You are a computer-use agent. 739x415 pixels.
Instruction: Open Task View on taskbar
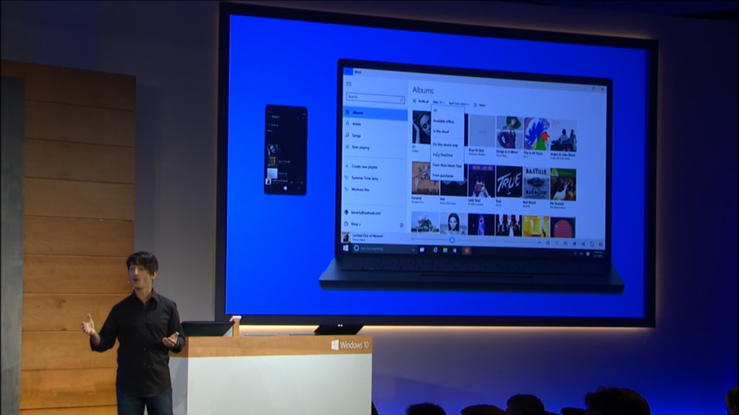[x=423, y=250]
